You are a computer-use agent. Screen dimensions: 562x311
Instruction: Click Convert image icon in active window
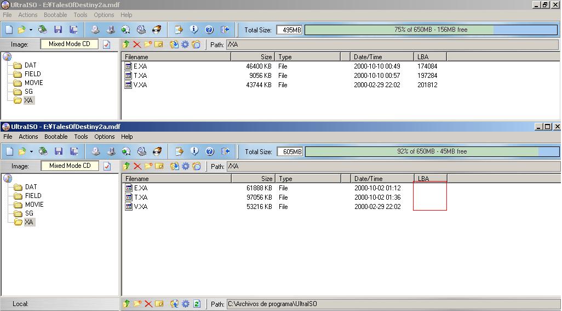tap(126, 151)
